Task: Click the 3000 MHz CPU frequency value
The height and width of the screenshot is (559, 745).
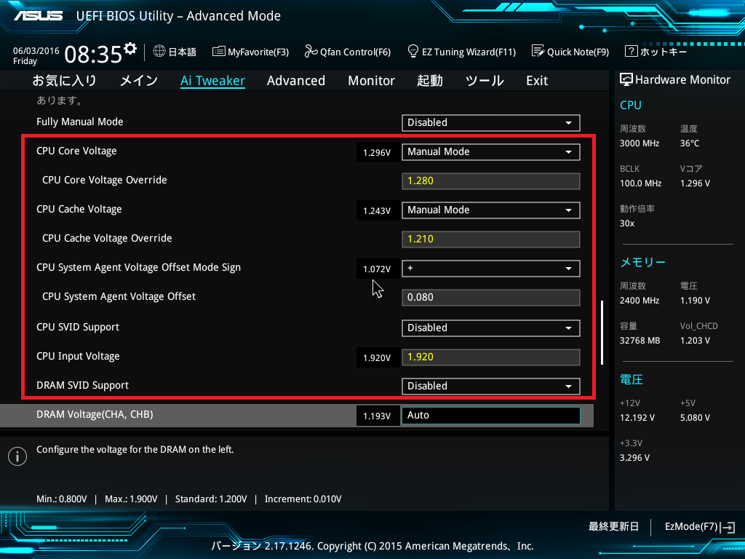Action: (x=640, y=143)
